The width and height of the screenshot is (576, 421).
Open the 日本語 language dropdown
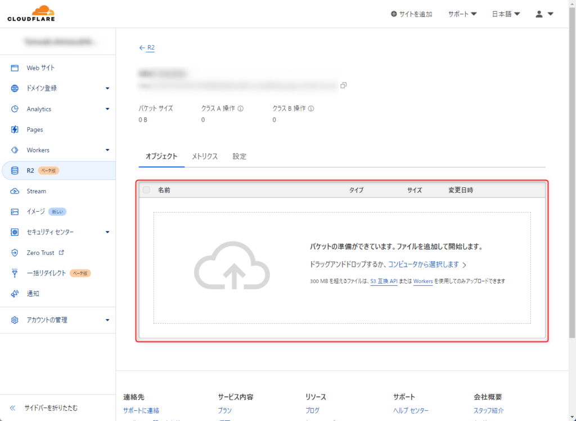[x=506, y=14]
